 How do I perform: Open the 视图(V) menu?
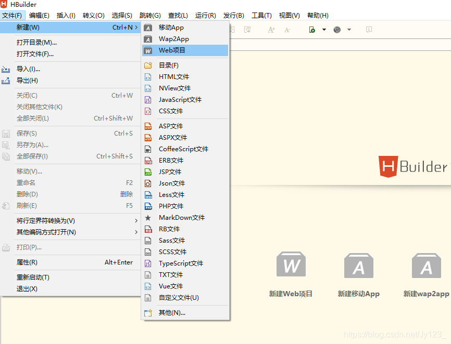coord(289,16)
